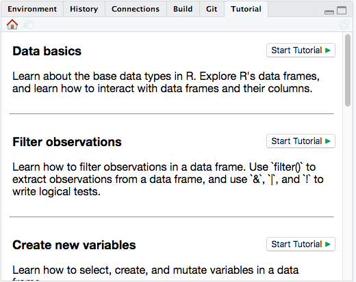Maximize the Tutorial pane

342,10
